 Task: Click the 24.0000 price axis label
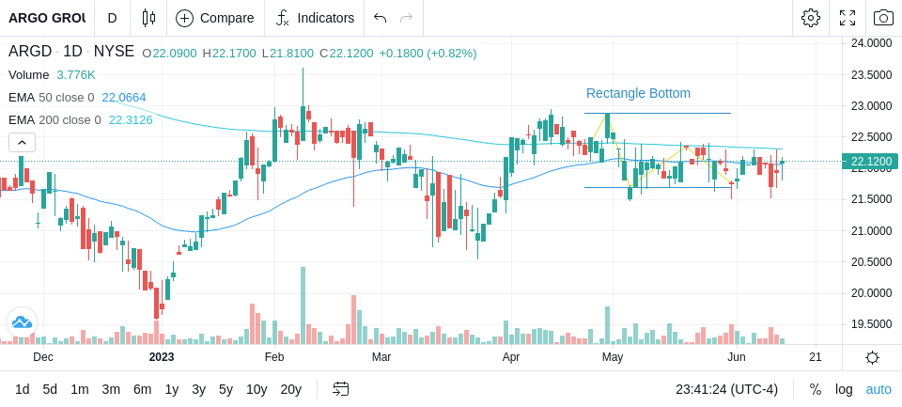tap(872, 44)
